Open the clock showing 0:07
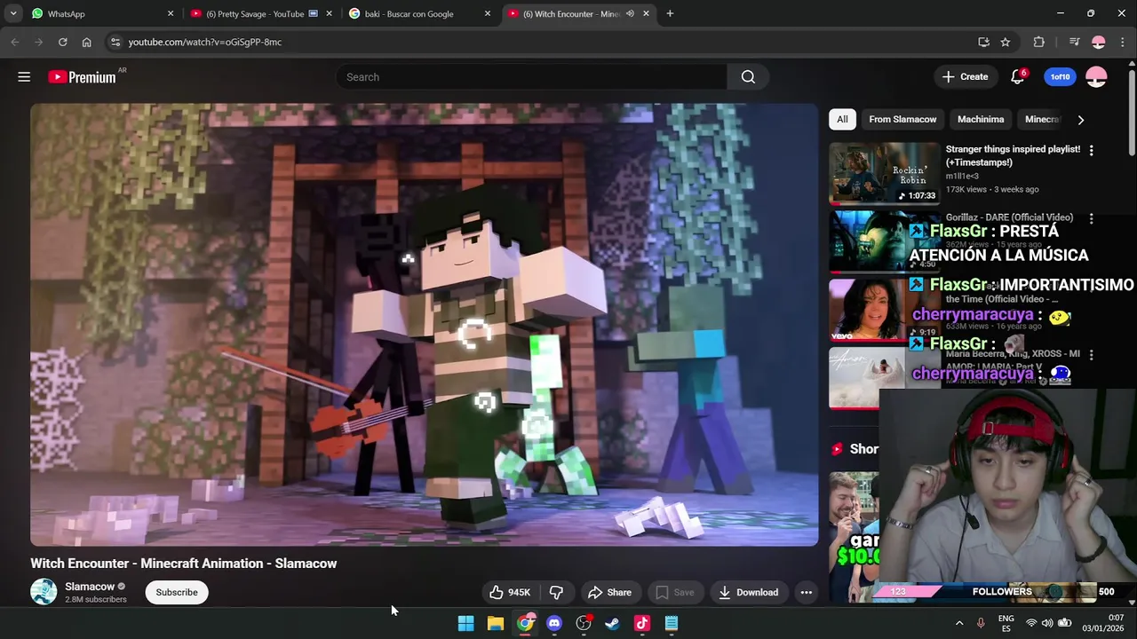Viewport: 1137px width, 639px height. pyautogui.click(x=1104, y=623)
